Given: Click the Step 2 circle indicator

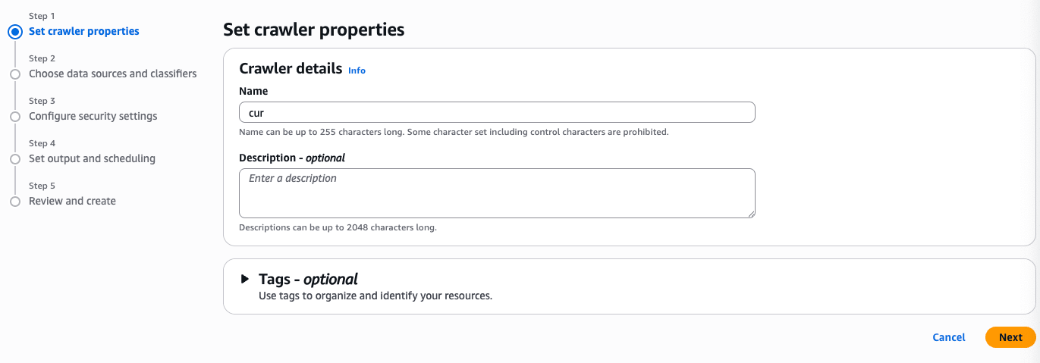Looking at the screenshot, I should point(14,74).
